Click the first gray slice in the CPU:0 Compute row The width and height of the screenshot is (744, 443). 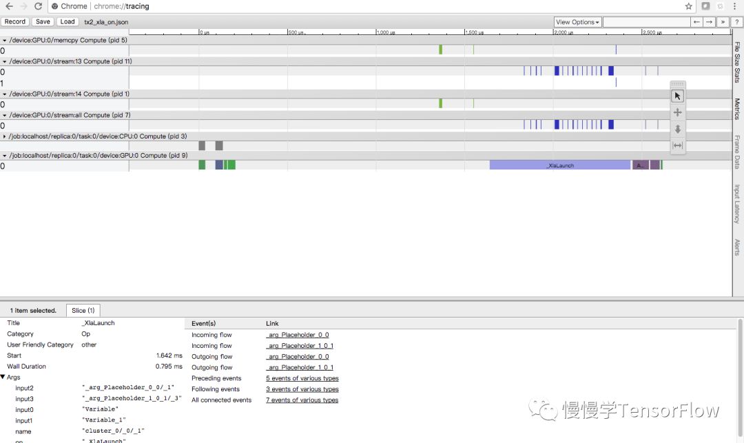tap(202, 145)
